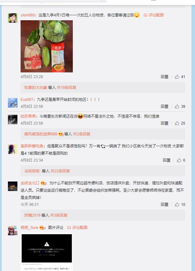
Task: Expand the 共19条回复 replies thread
Action: (66, 88)
